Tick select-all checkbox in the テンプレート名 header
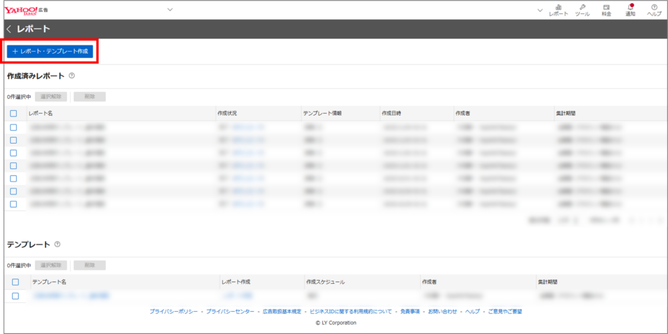 (15, 282)
